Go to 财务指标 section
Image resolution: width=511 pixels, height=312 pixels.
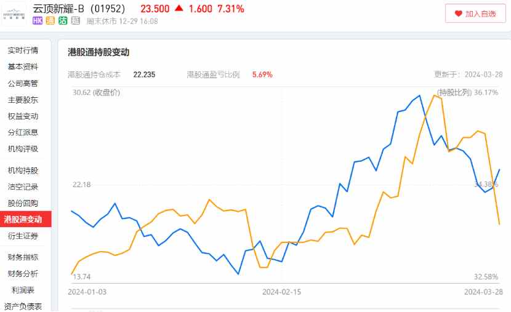tap(23, 257)
